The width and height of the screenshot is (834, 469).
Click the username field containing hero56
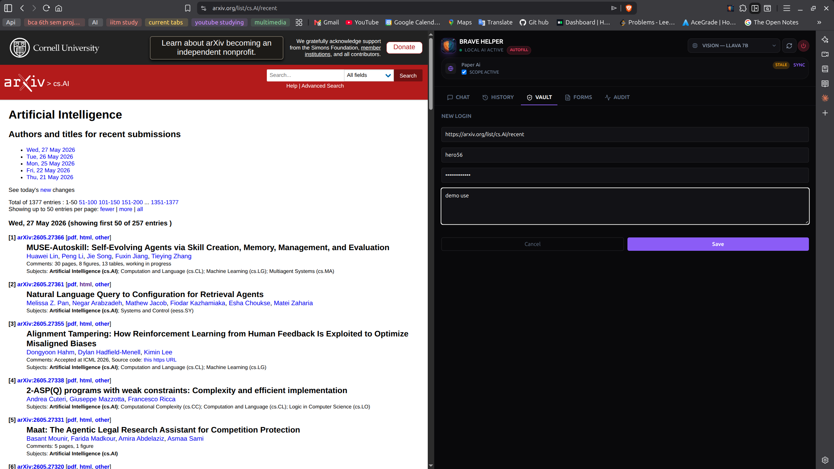pyautogui.click(x=625, y=155)
